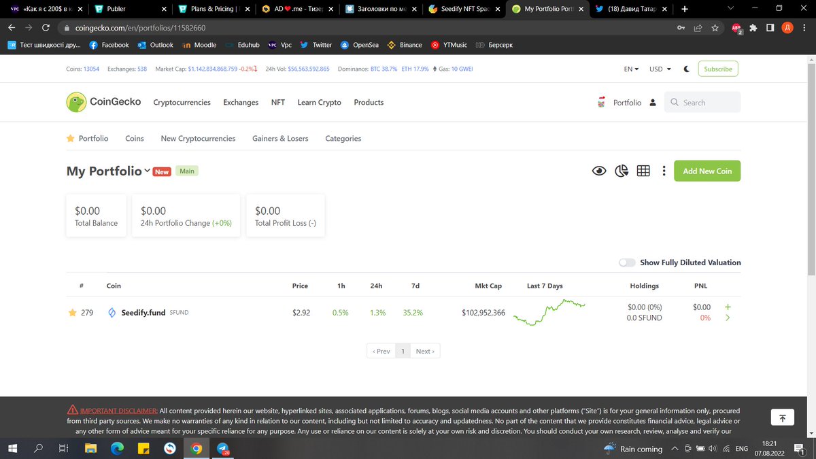This screenshot has height=459, width=816.
Task: Switch to the grid table view icon
Action: click(x=643, y=171)
